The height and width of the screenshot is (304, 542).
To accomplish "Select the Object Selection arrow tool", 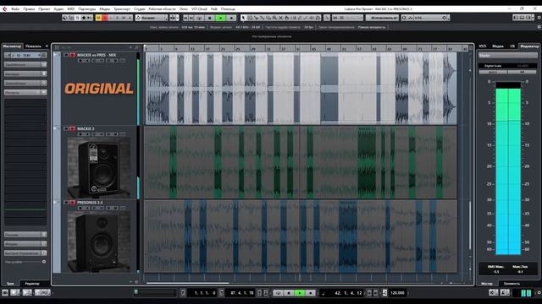I will 243,18.
